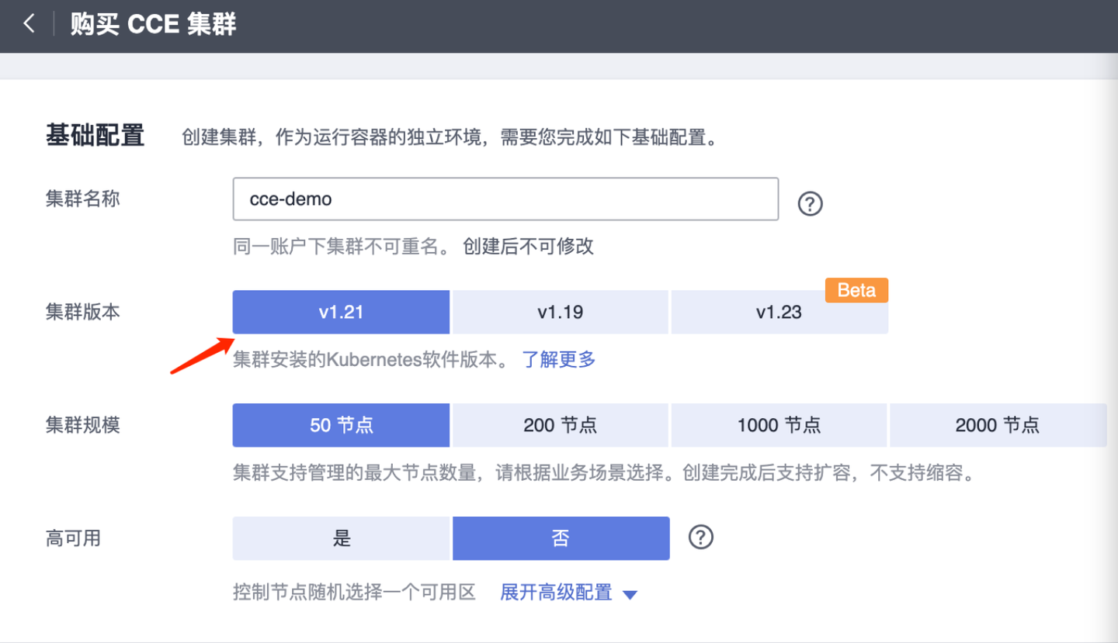Open the help icon next to 高可用

click(700, 537)
